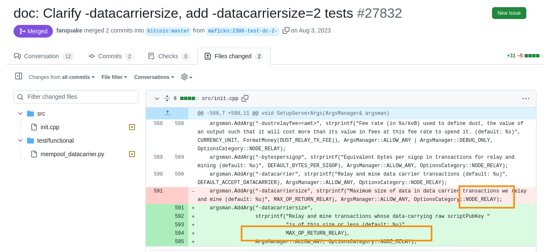Click the diffstat blocks beside src/init.cpp
The width and height of the screenshot is (550, 252).
coord(190,98)
